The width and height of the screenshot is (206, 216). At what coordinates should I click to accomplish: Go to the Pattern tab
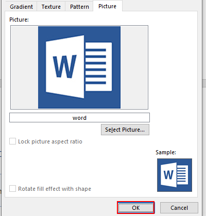[79, 7]
